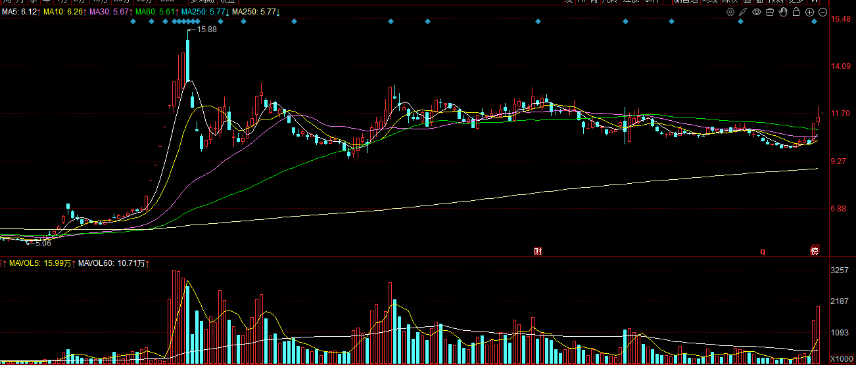Viewport: 856px width, 365px height.
Task: Select the MA5: 6.12 indicator label
Action: [x=20, y=12]
